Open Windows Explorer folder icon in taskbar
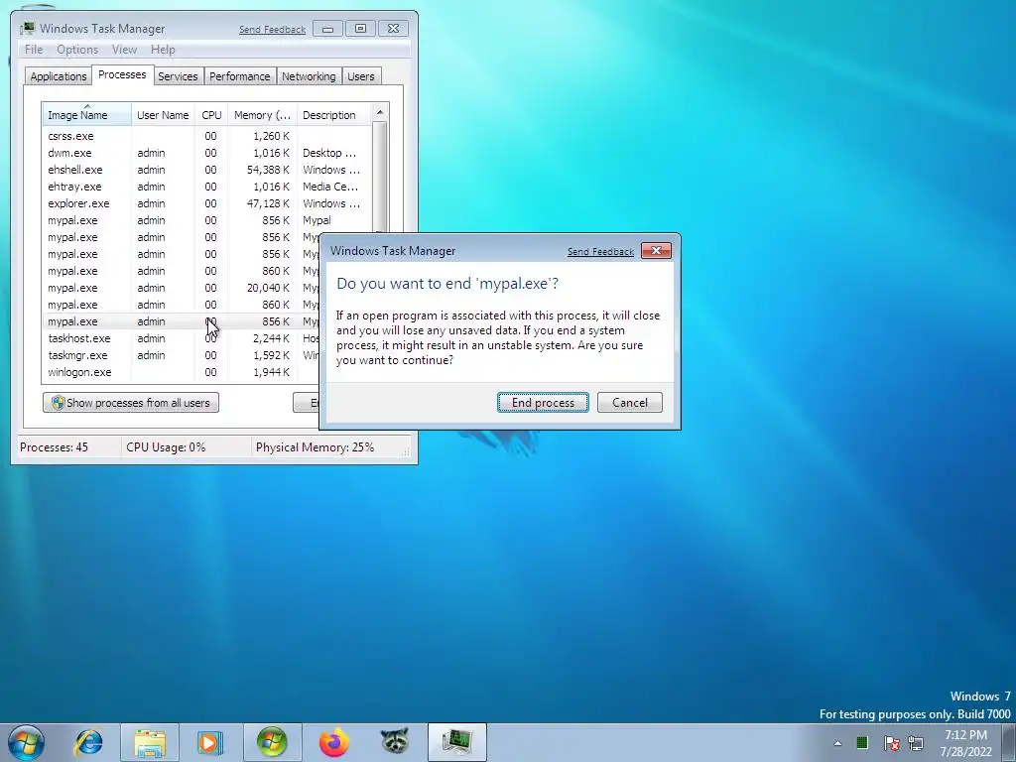1016x762 pixels. (x=150, y=742)
